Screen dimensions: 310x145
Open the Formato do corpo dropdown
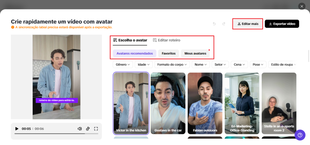coord(172,65)
